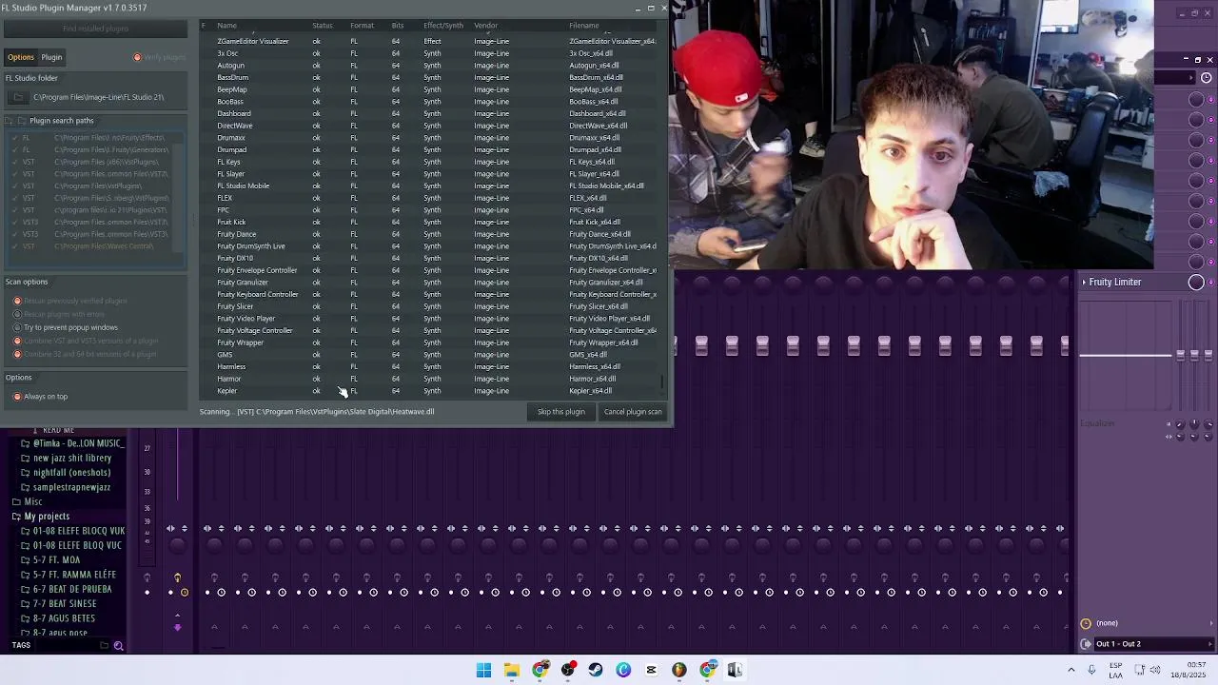Click the FL Studio folder path field
This screenshot has width=1218, height=685.
click(x=108, y=97)
